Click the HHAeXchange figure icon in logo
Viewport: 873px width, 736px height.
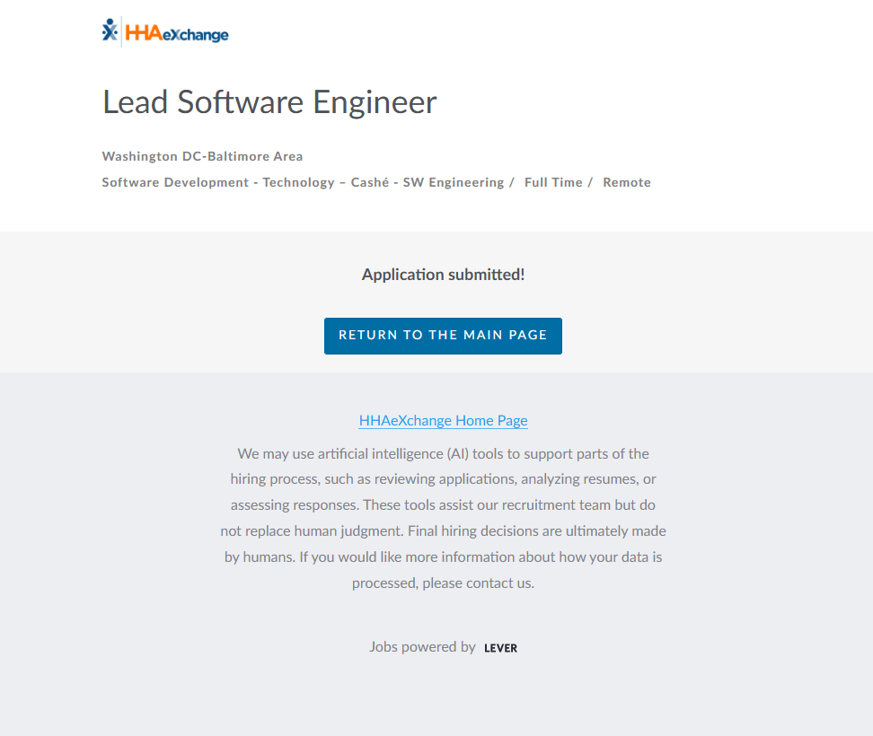(110, 31)
